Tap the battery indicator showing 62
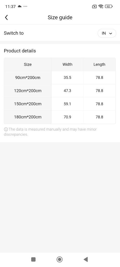Viewport: 120px width, 267px height. [109, 7]
